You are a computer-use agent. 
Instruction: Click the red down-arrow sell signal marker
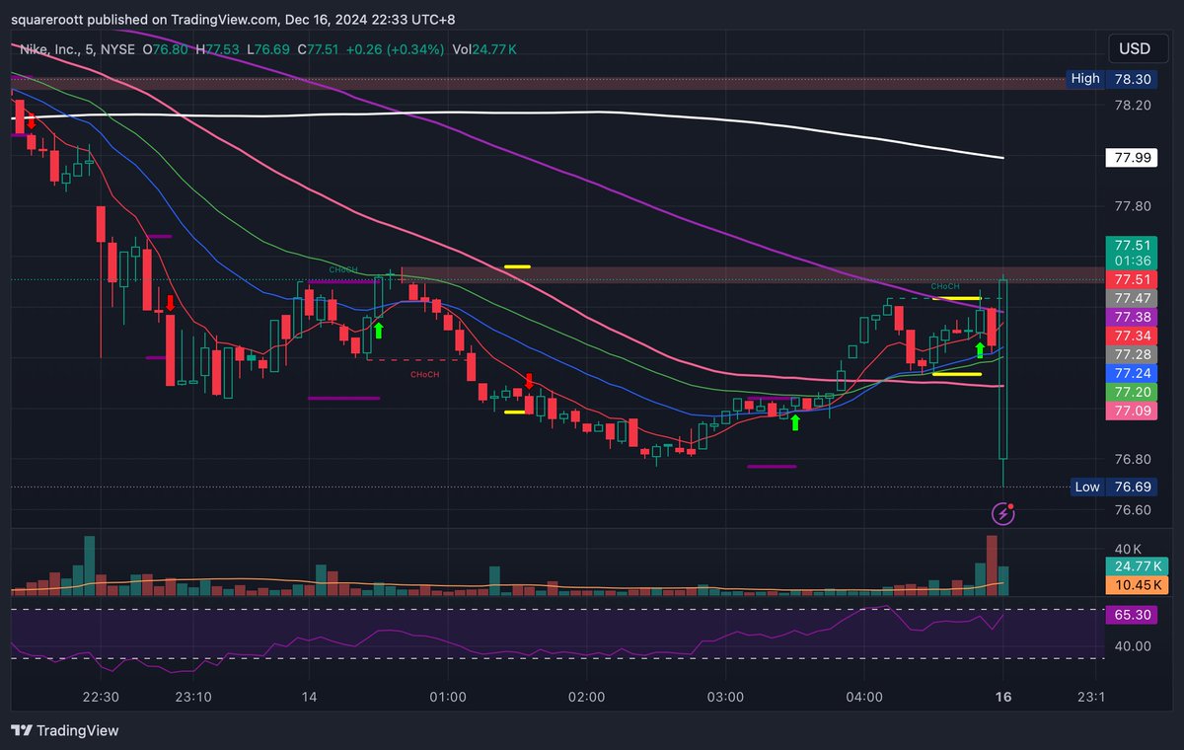click(x=171, y=304)
